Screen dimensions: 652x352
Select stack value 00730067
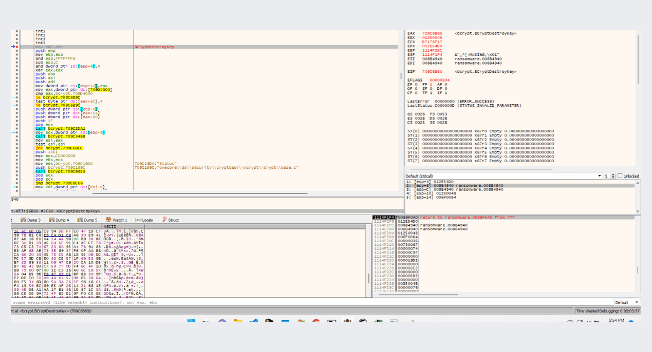click(x=408, y=244)
